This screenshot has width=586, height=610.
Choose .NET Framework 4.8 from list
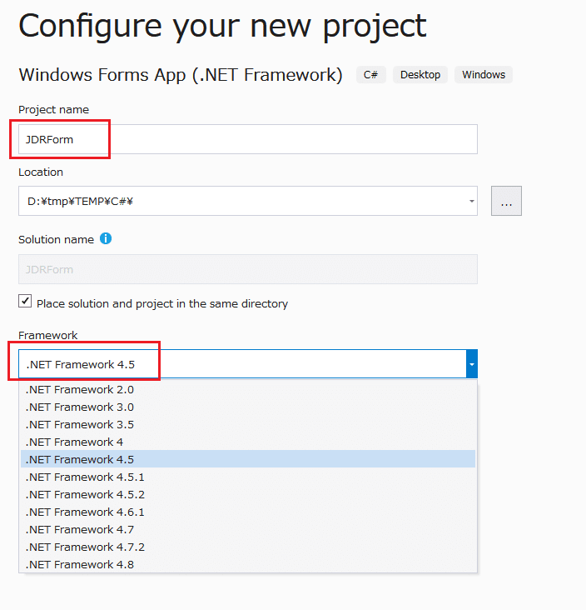point(80,564)
